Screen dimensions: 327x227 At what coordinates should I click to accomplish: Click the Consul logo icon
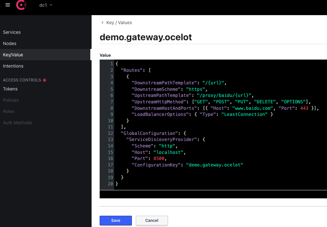pos(22,5)
